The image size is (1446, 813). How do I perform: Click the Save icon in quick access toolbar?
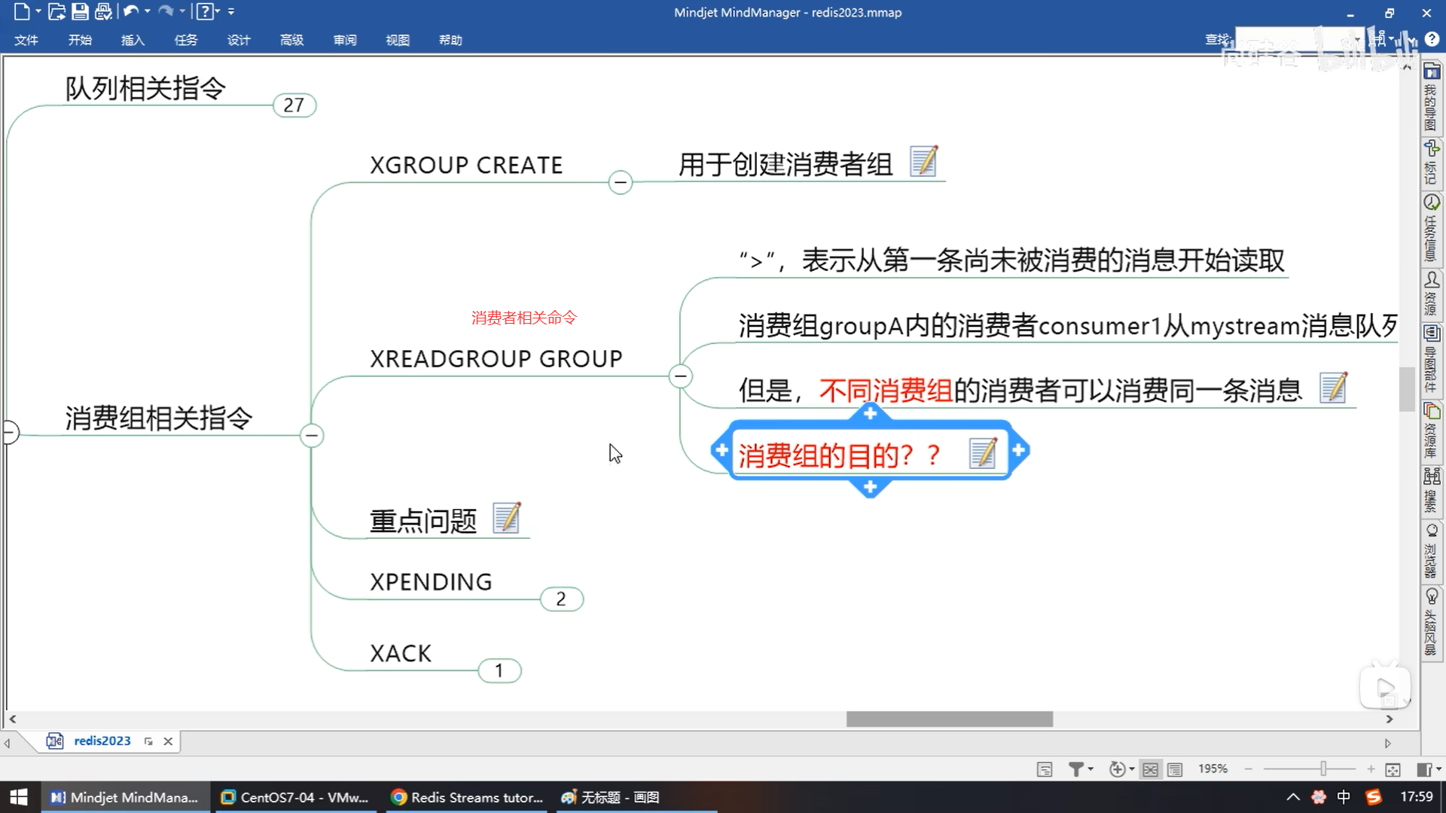point(80,12)
